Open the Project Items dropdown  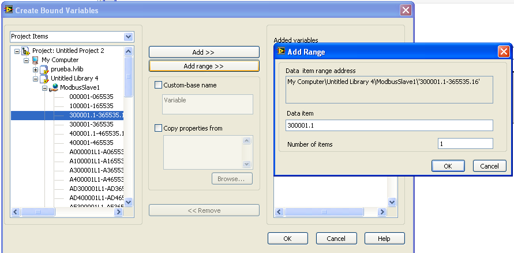tap(128, 37)
